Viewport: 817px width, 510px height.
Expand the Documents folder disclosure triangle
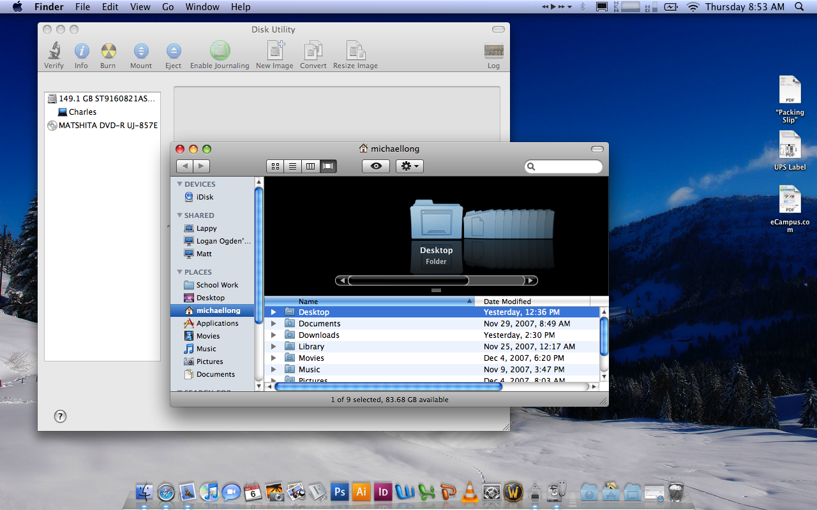pyautogui.click(x=273, y=324)
